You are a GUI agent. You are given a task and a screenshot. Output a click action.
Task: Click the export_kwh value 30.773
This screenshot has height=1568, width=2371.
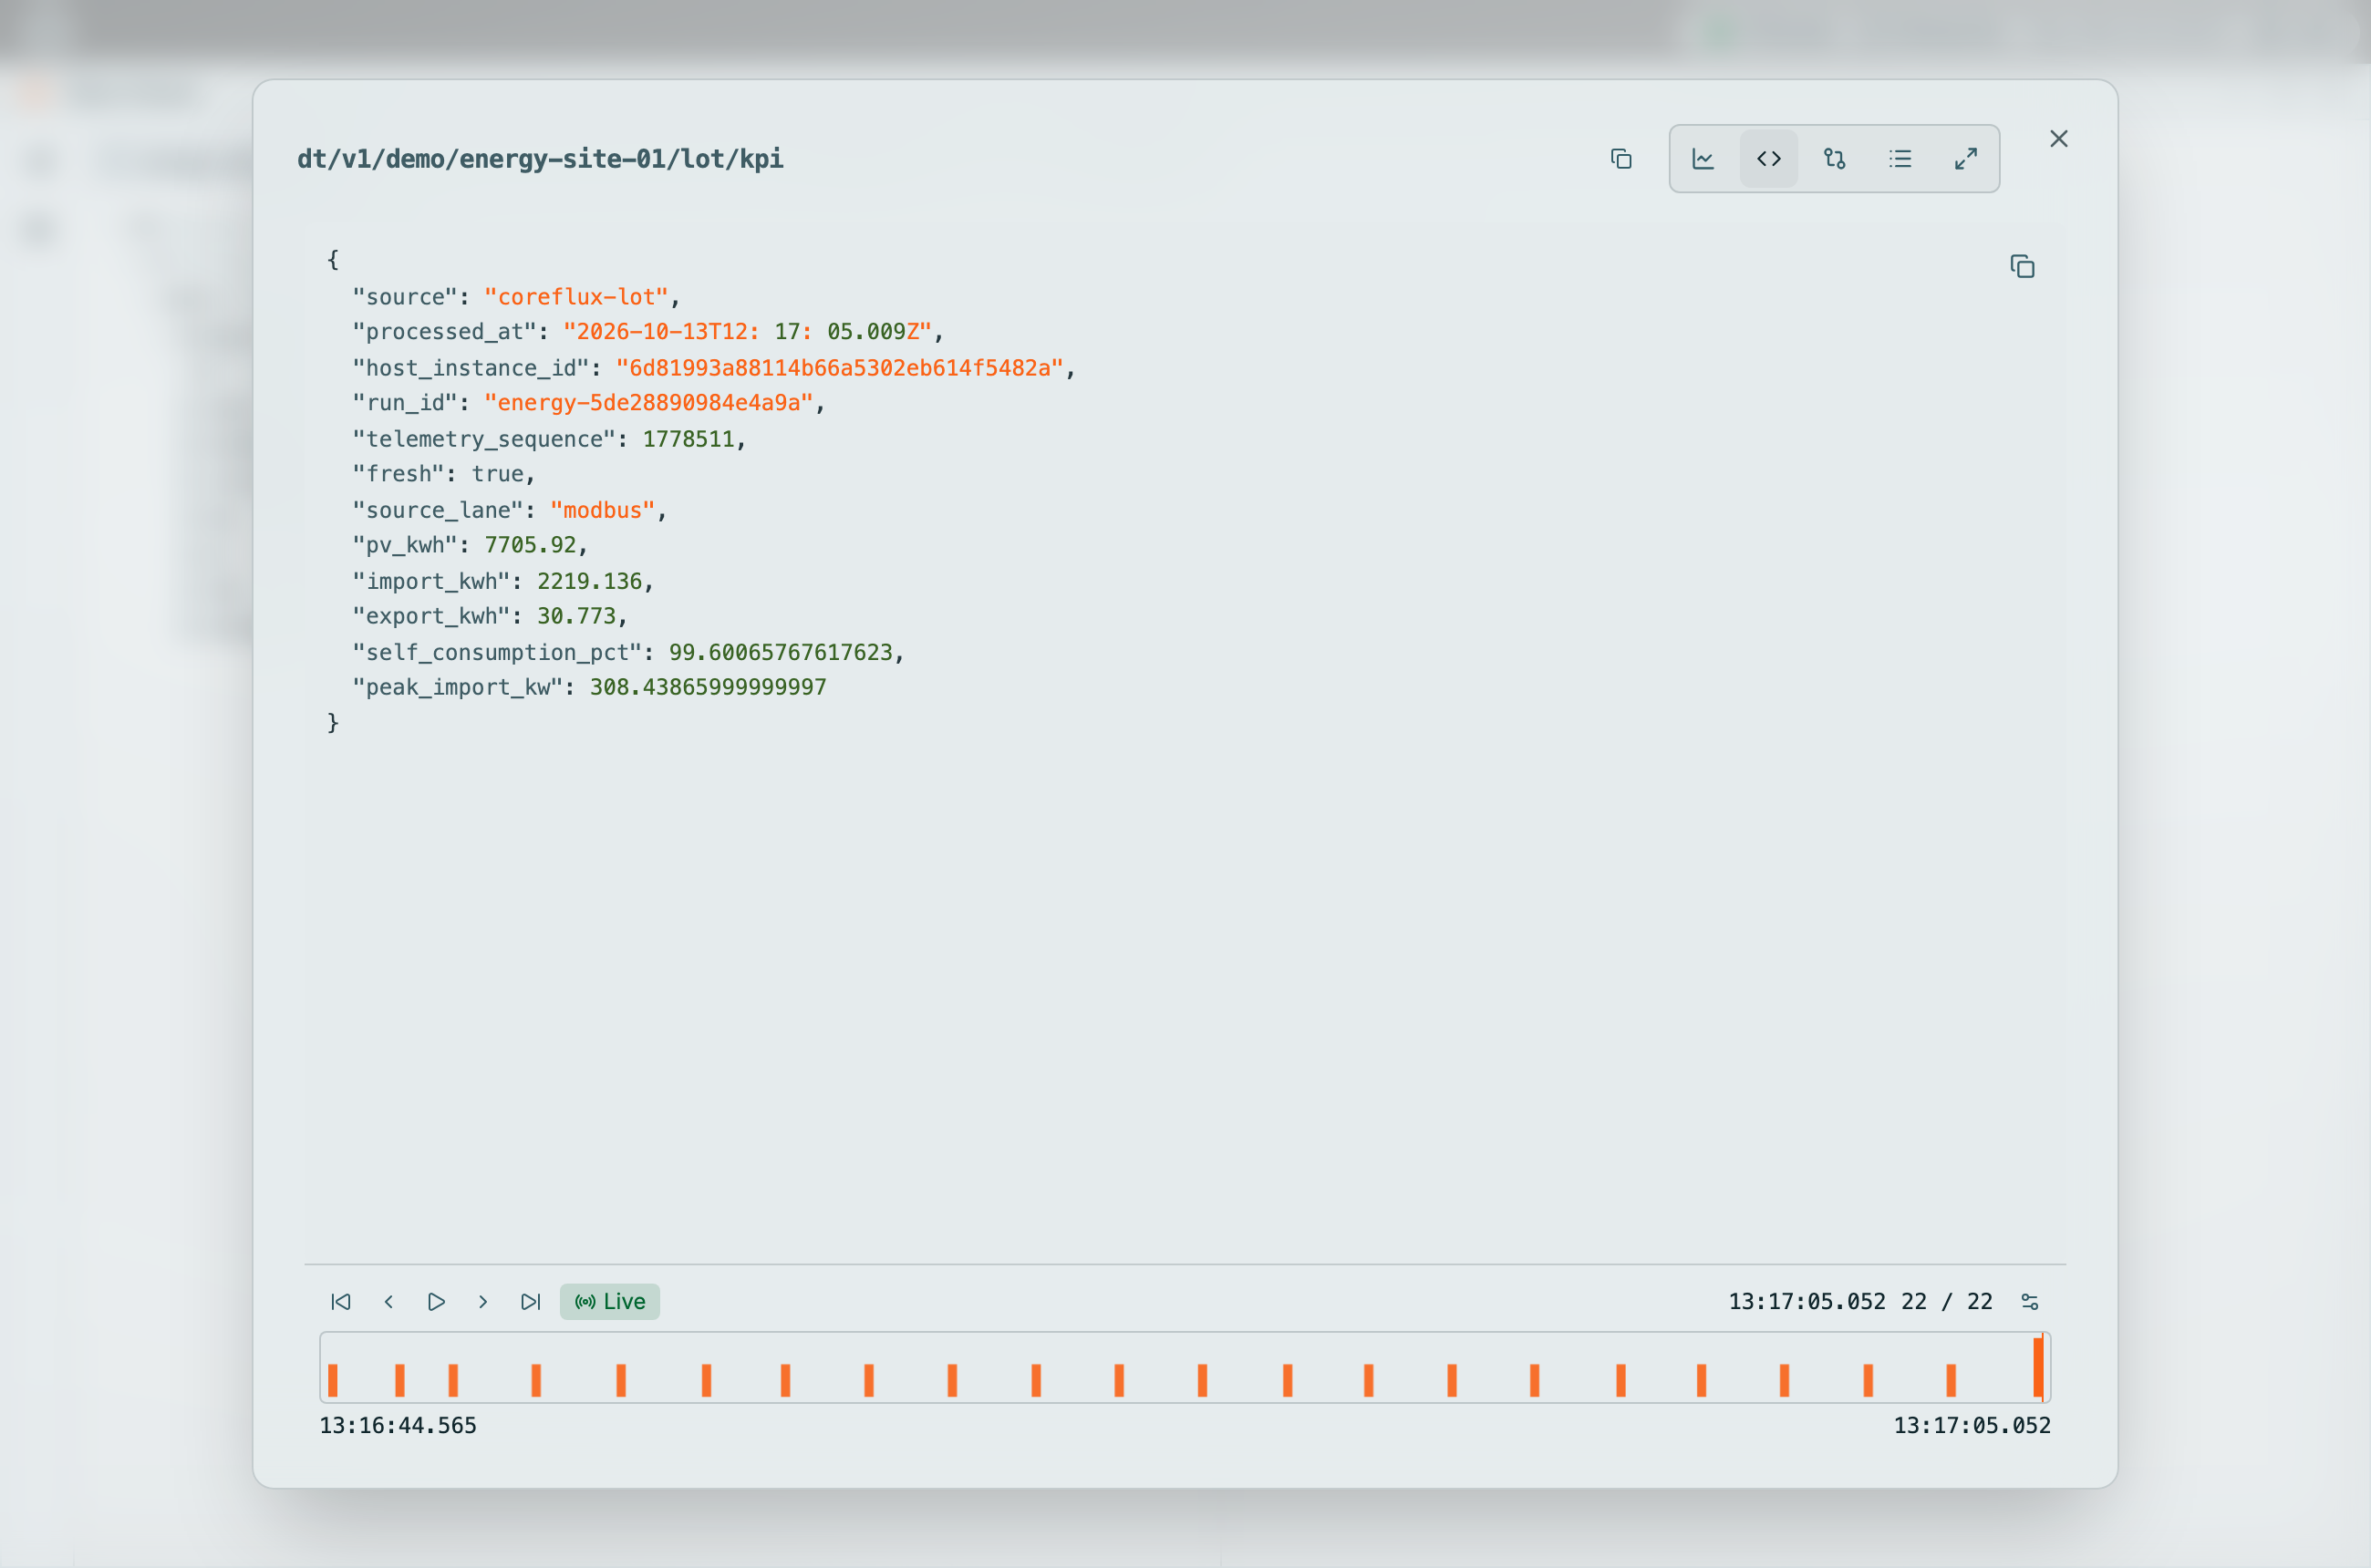[576, 616]
